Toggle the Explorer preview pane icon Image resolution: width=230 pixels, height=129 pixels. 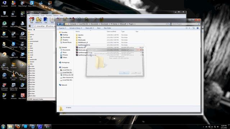click(193, 28)
